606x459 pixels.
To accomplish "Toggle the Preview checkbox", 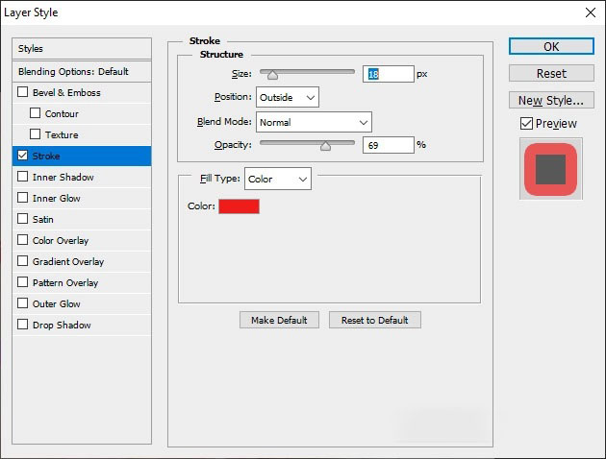I will point(526,124).
